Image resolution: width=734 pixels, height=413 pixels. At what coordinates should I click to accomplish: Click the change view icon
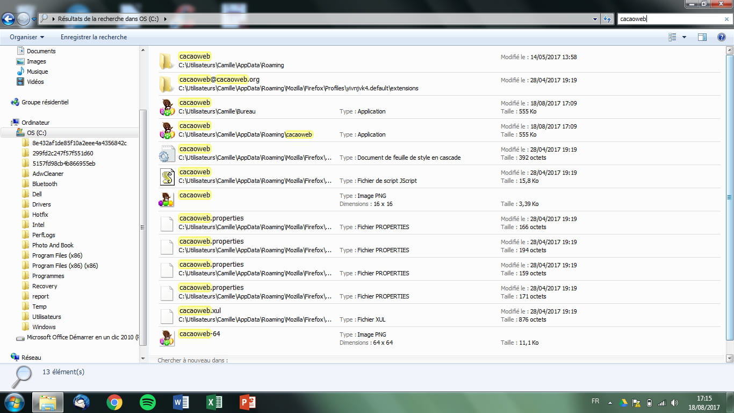672,37
